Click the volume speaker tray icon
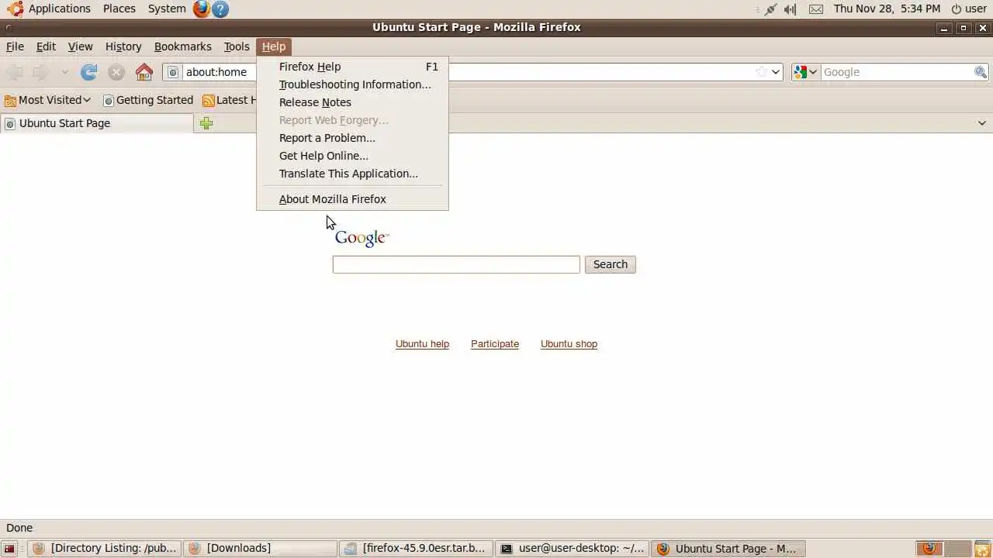Viewport: 993px width, 558px height. (791, 9)
